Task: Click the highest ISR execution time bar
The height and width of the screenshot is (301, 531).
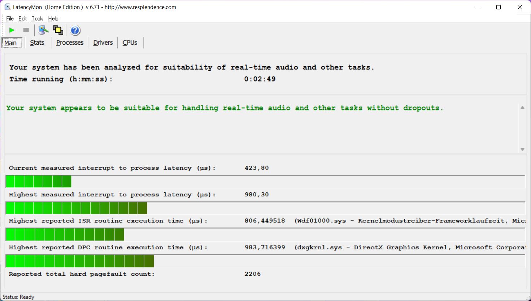Action: coord(265,235)
